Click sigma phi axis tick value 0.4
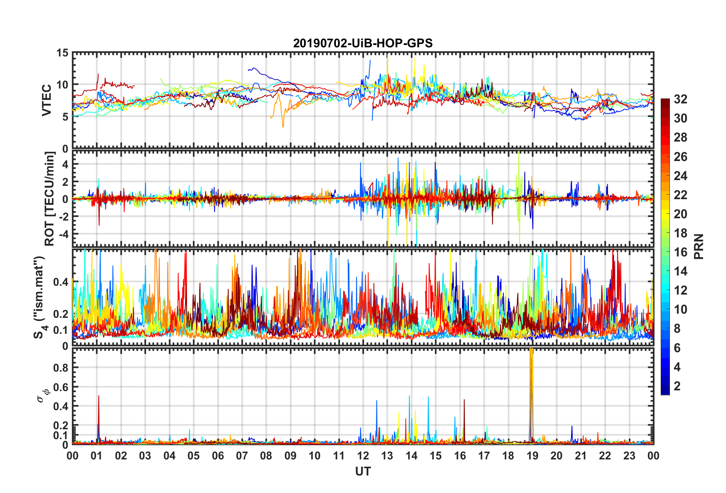 61,406
